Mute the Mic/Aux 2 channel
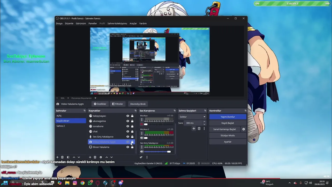Image resolution: width=332 pixels, height=187 pixels. 142,138
